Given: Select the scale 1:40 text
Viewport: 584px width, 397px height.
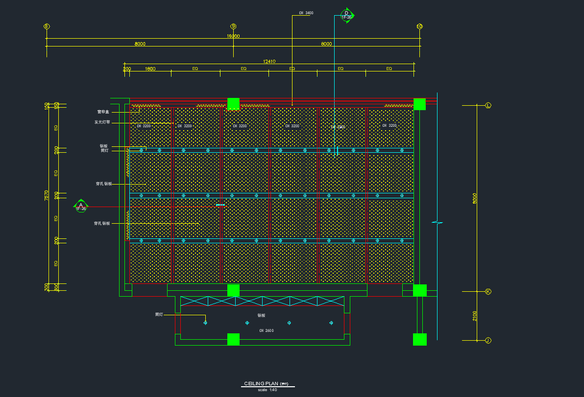Looking at the screenshot, I should 268,390.
